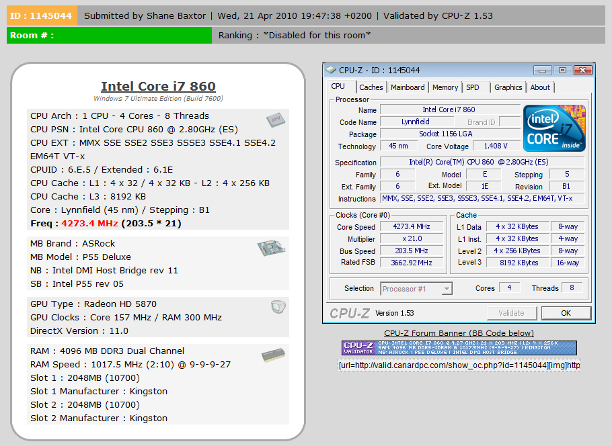Click the Package Socket 1156 LGA field
The height and width of the screenshot is (446, 612).
pos(450,134)
